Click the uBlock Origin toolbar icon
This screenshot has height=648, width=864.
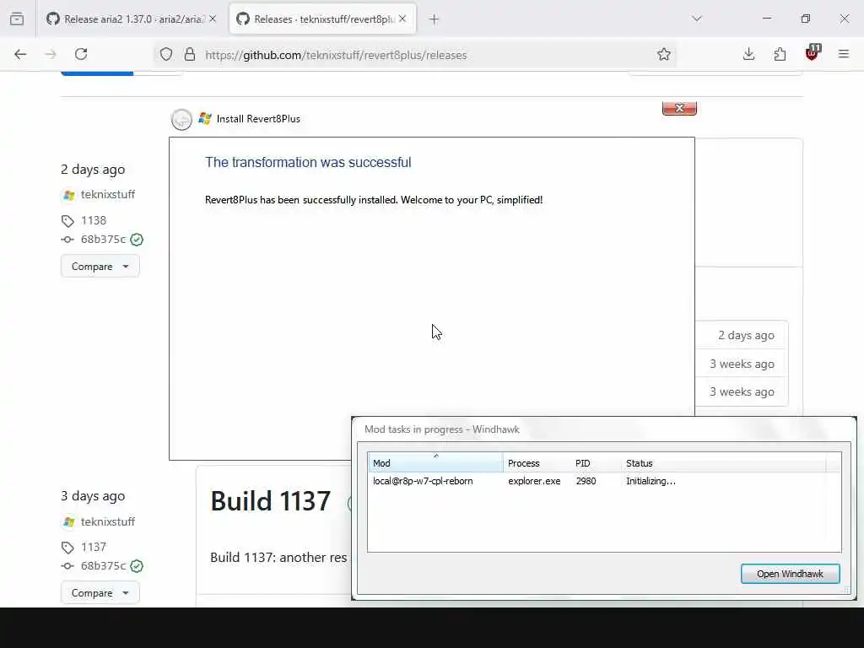pyautogui.click(x=813, y=53)
